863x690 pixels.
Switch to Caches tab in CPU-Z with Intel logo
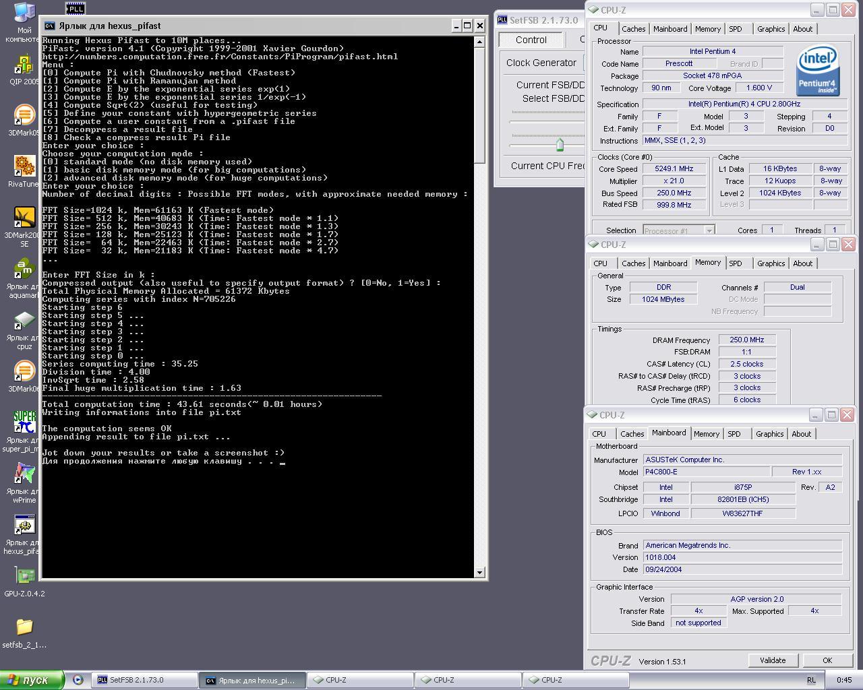coord(634,29)
